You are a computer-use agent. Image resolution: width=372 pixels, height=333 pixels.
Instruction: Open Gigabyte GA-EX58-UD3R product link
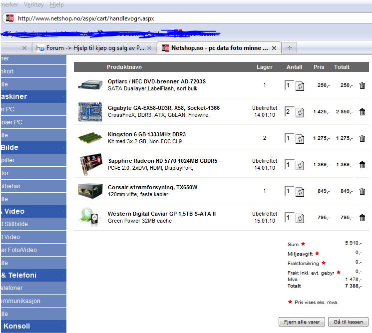coord(164,108)
